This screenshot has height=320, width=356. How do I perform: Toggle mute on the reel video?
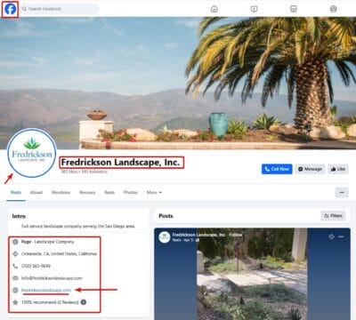click(332, 236)
